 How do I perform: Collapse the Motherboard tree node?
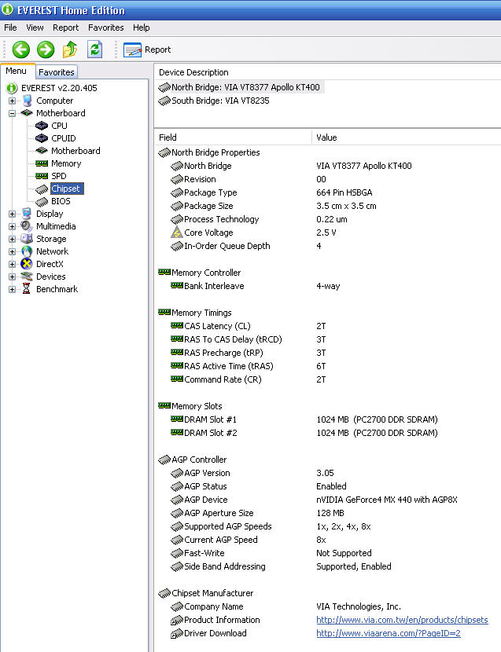coord(12,113)
